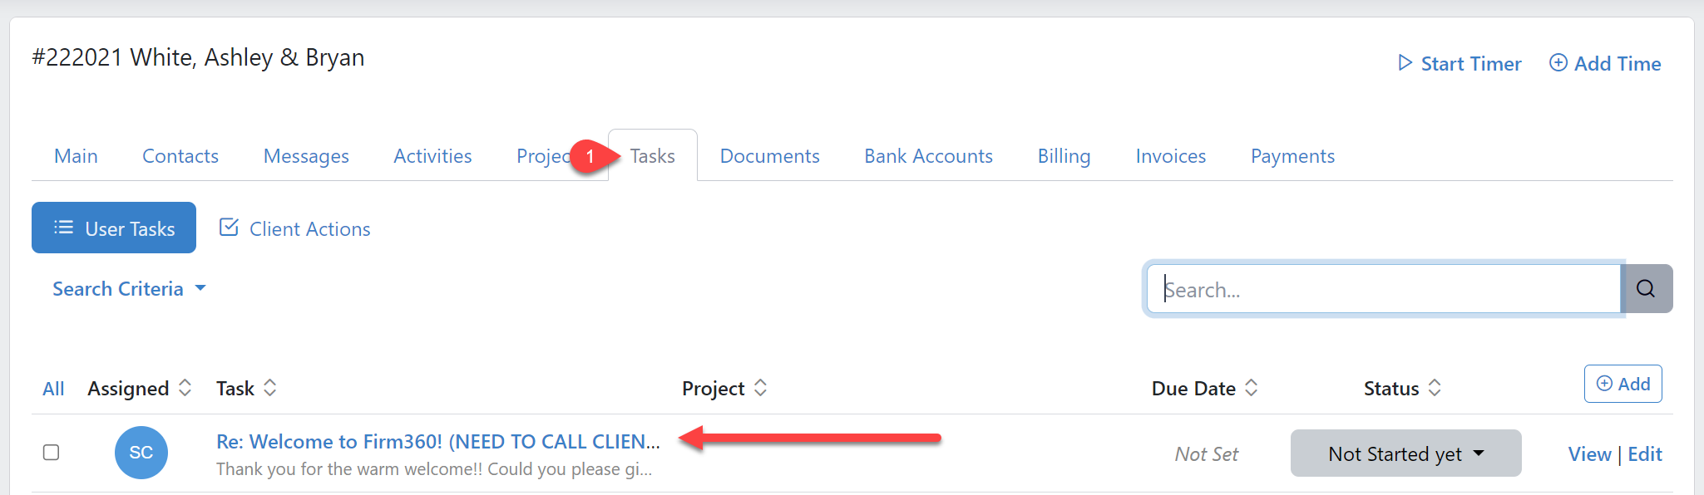Click the search magnifier icon

tap(1647, 288)
